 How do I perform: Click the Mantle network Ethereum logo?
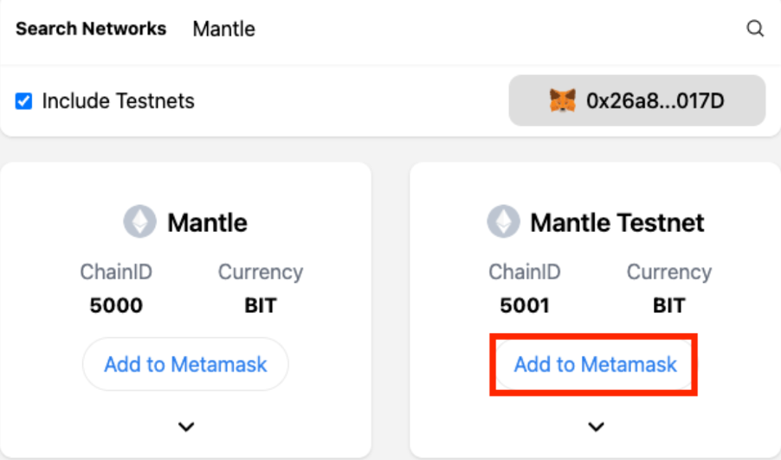tap(140, 221)
